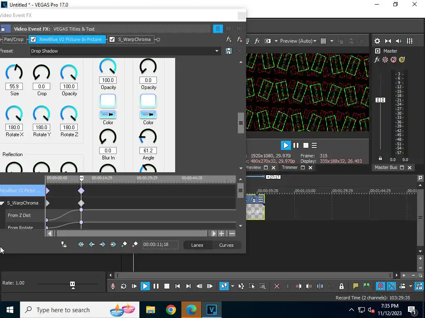Image resolution: width=425 pixels, height=318 pixels.
Task: Select the Zoom Edit tool
Action: [262, 286]
